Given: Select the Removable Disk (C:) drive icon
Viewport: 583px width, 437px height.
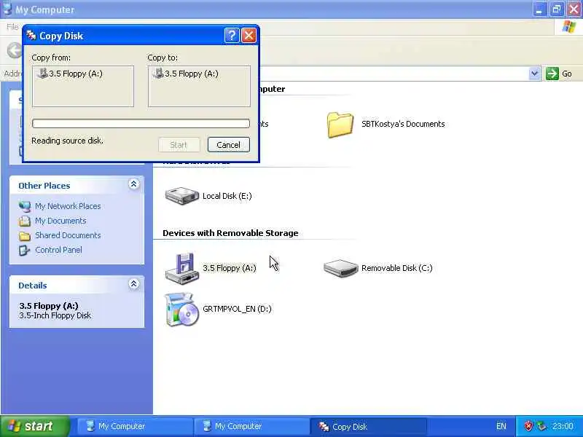Looking at the screenshot, I should pyautogui.click(x=340, y=268).
